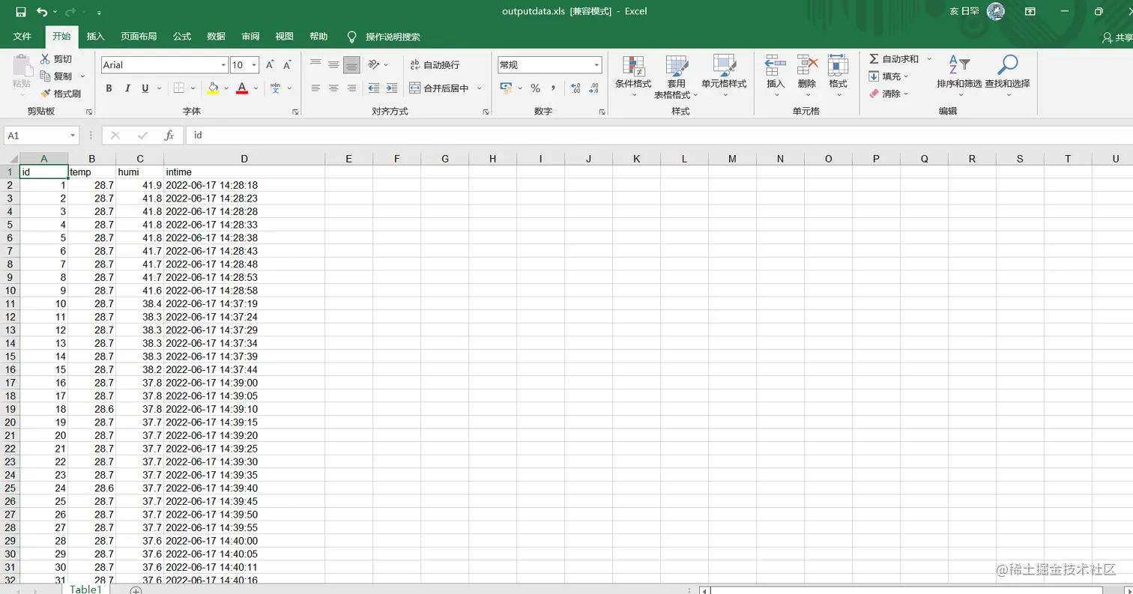Open the undo history dropdown arrow
The height and width of the screenshot is (594, 1133).
pyautogui.click(x=55, y=12)
